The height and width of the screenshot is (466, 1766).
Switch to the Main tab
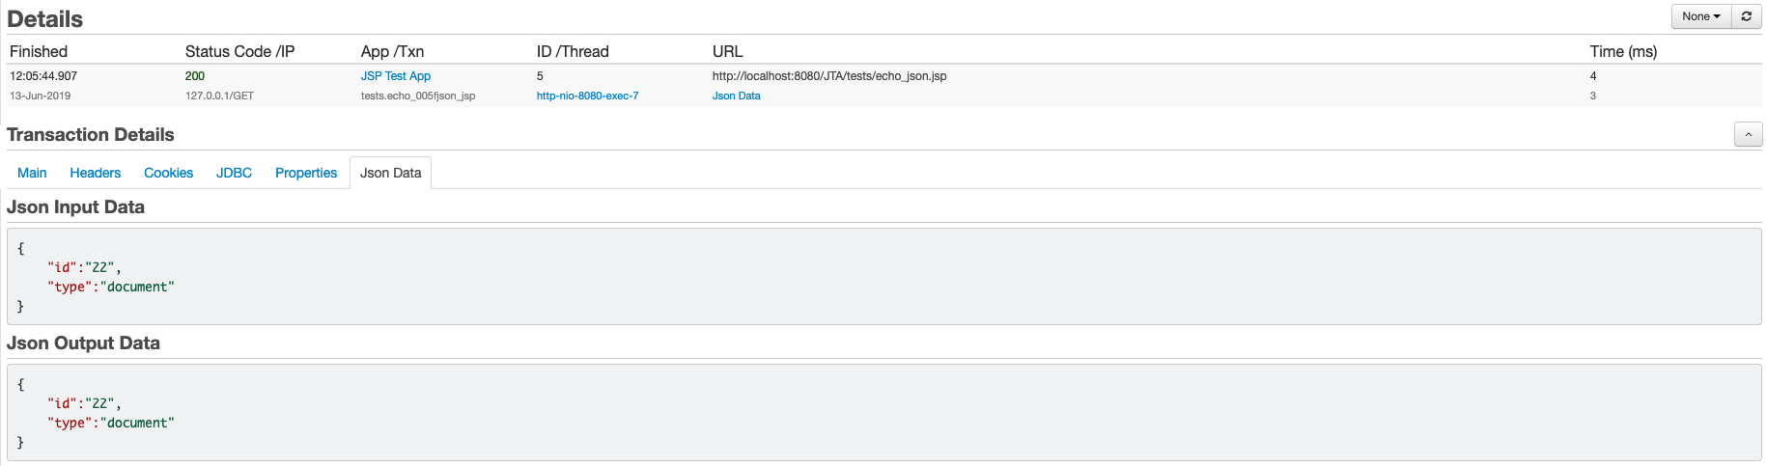32,173
